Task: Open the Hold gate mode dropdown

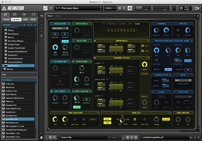Action: [183, 80]
